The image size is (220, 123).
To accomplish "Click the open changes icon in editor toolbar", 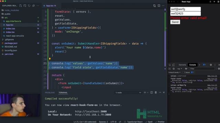I will (x=154, y=5).
